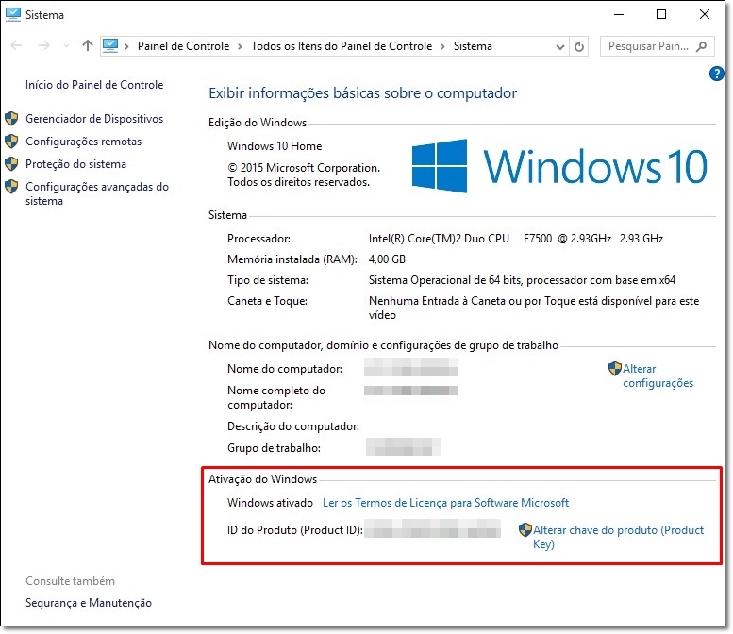Click the Grupo de trabalho label
Viewport: 733px width, 634px height.
coord(274,448)
